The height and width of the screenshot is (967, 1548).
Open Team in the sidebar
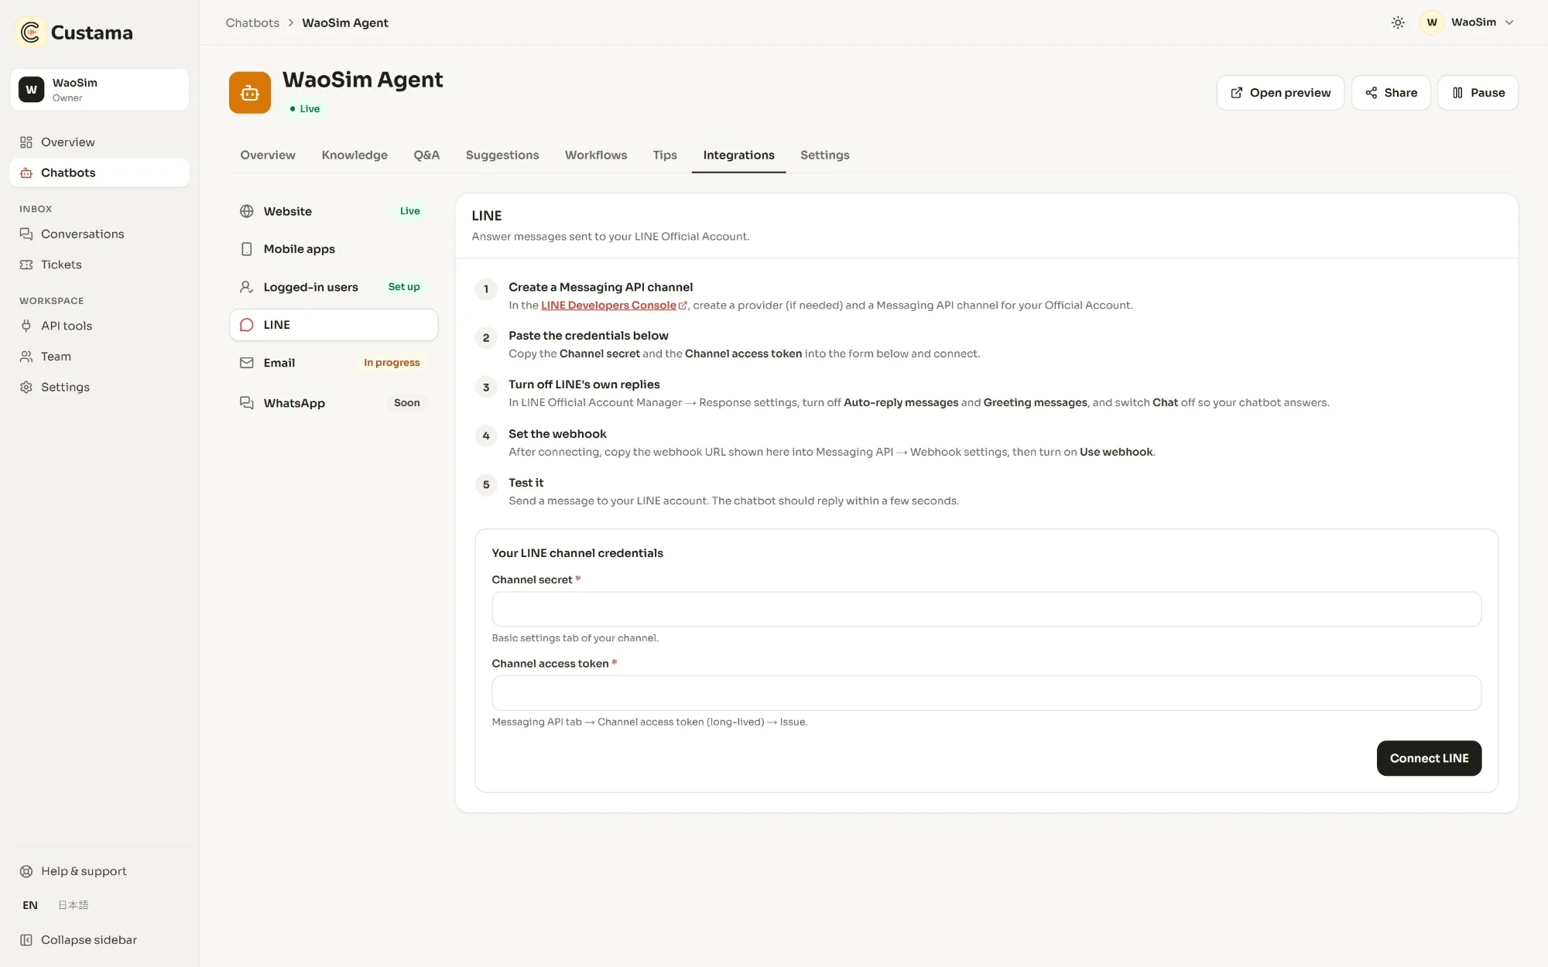point(99,357)
